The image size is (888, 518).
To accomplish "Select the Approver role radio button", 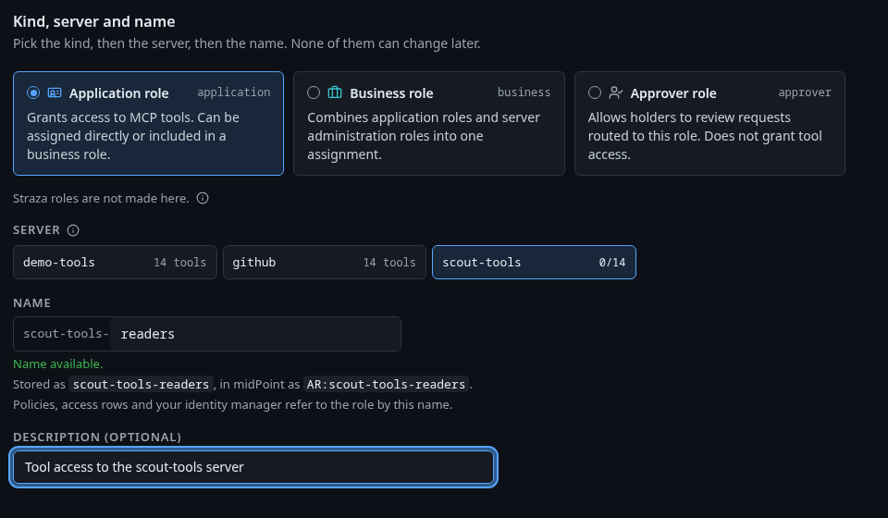I will 595,92.
